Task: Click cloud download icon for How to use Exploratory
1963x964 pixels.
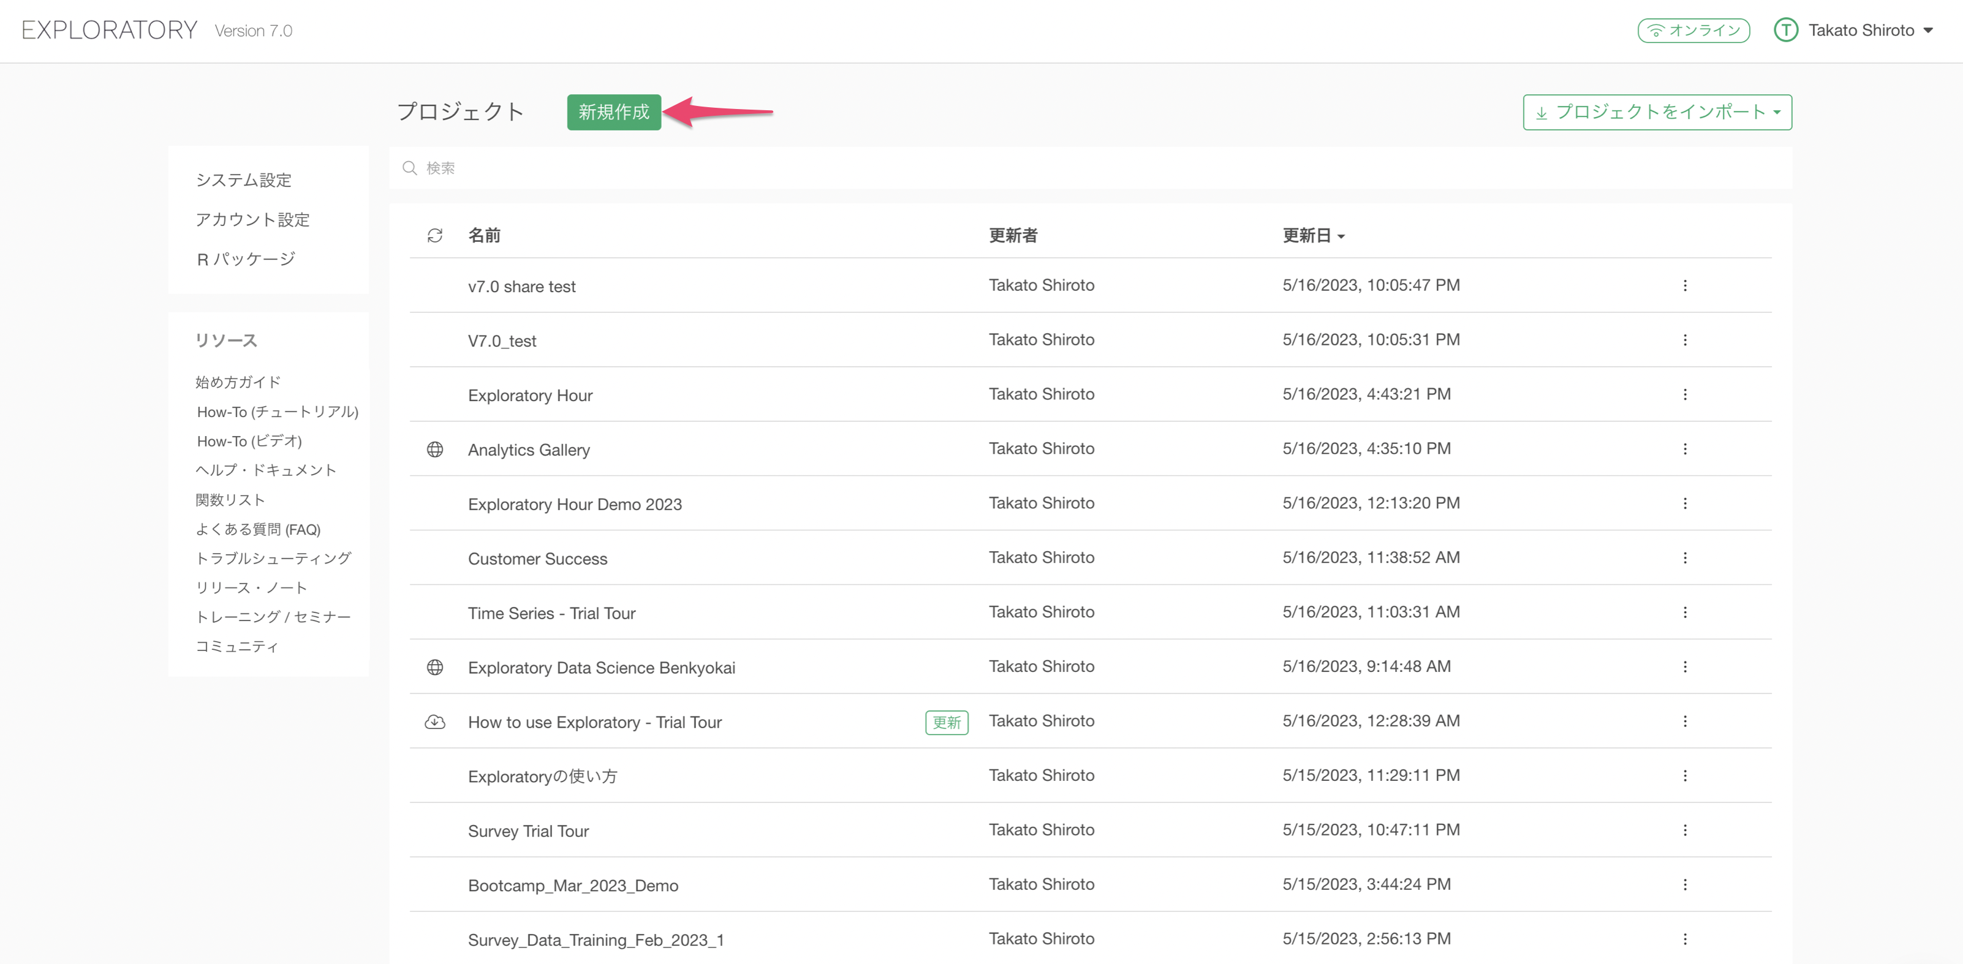Action: (434, 721)
